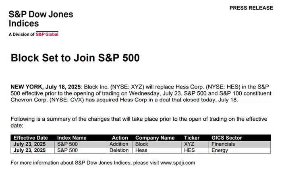Click the Company Name column header

click(155, 138)
